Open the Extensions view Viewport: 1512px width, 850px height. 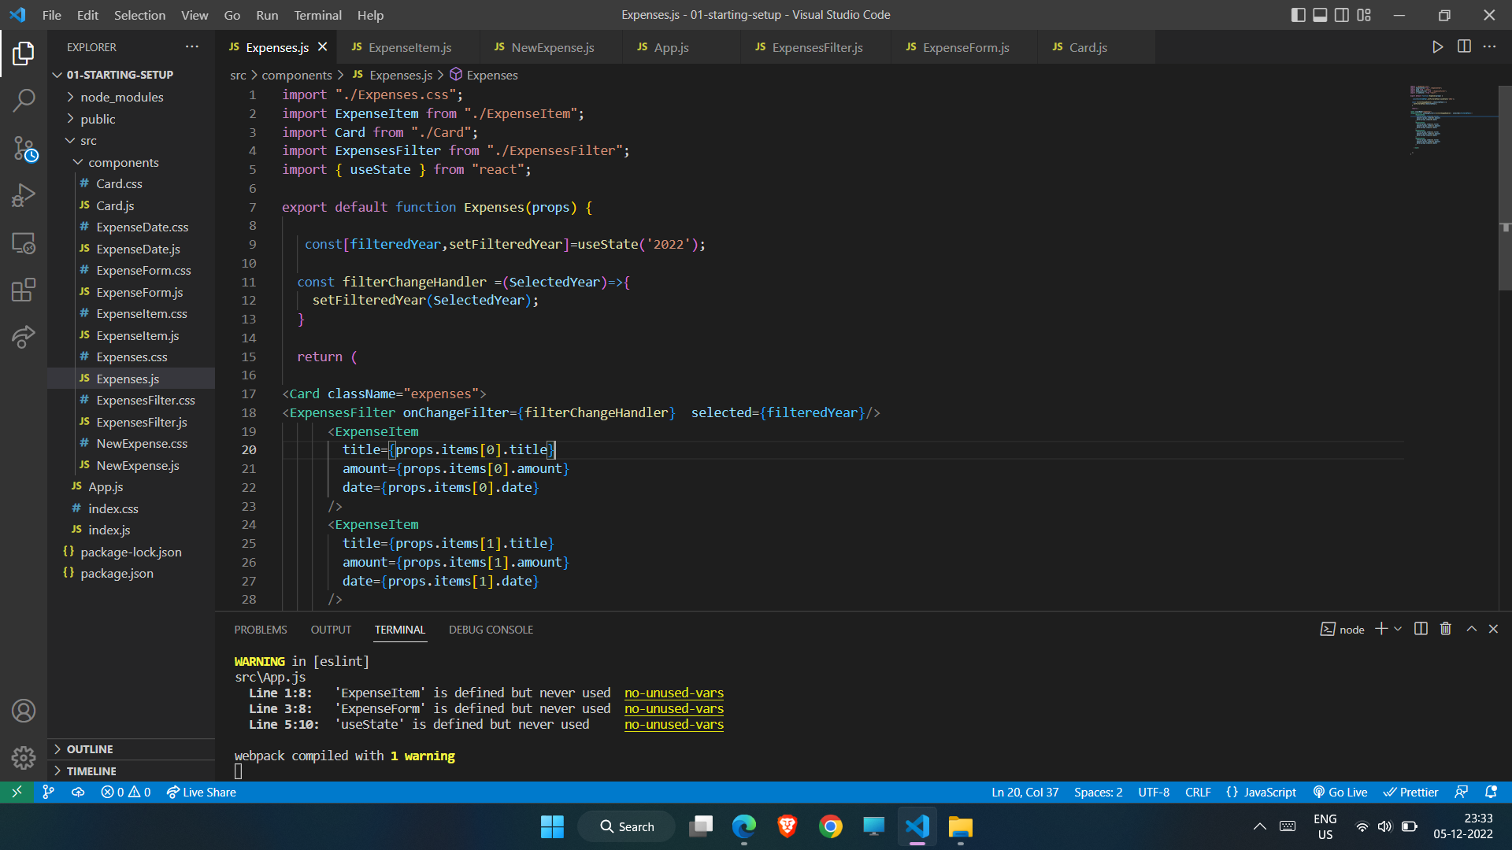(x=24, y=290)
